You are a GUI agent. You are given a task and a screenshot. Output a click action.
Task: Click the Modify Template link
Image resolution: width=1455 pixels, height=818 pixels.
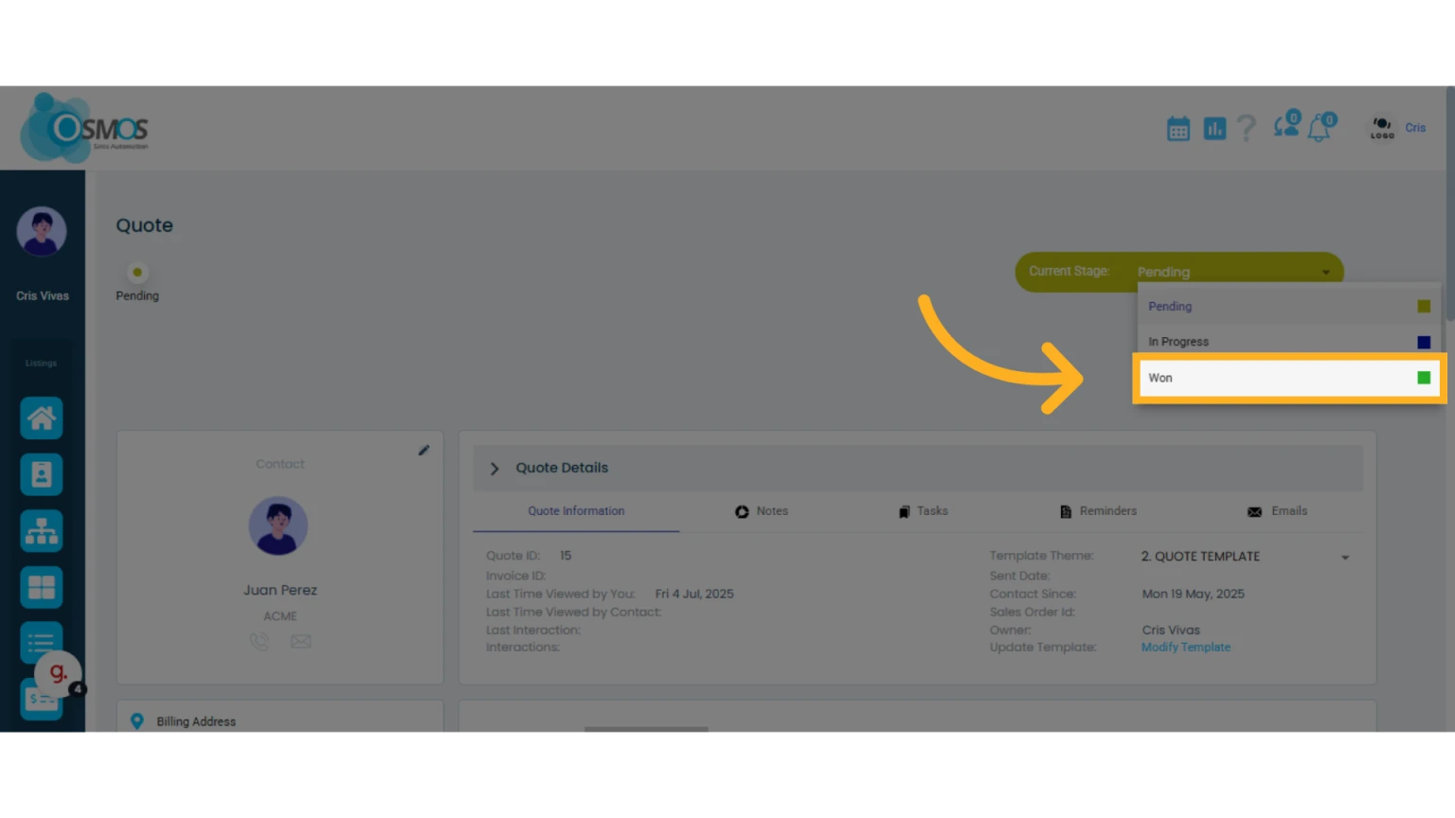click(x=1186, y=648)
